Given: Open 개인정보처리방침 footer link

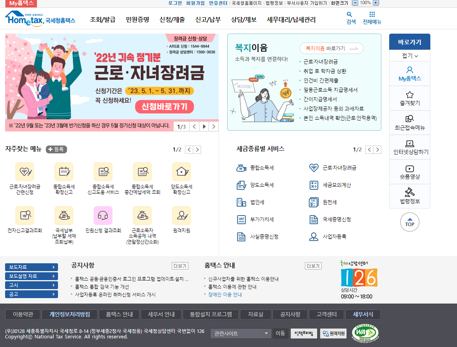Looking at the screenshot, I should (x=70, y=315).
